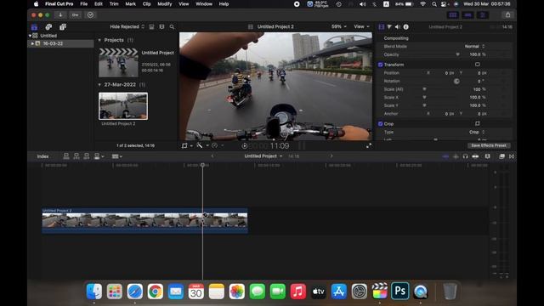Click the Import Media arrow button
Image resolution: width=544 pixels, height=306 pixels.
tap(60, 15)
